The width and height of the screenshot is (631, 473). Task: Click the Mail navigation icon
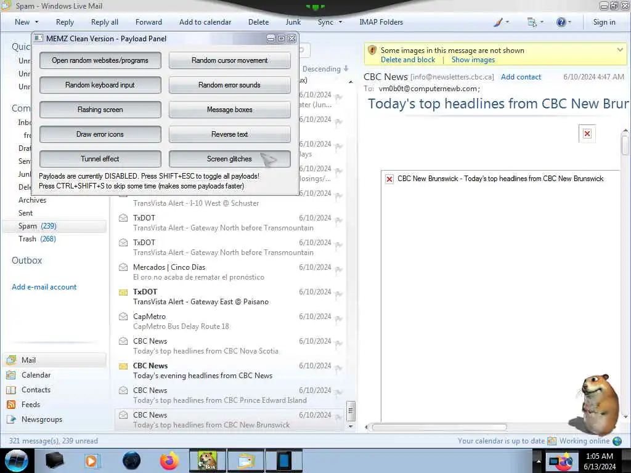11,360
